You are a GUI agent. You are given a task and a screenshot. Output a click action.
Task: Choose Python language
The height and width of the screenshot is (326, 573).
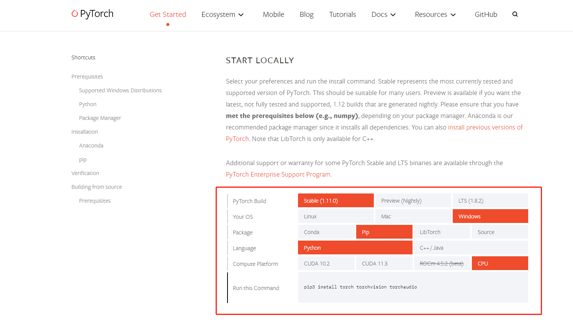(355, 247)
